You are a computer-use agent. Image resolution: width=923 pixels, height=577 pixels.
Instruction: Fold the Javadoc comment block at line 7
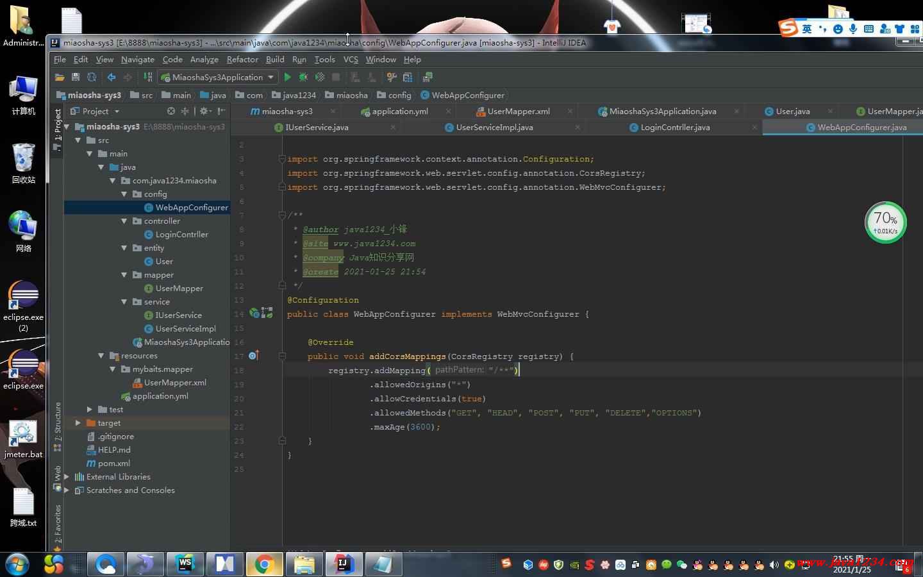[282, 215]
